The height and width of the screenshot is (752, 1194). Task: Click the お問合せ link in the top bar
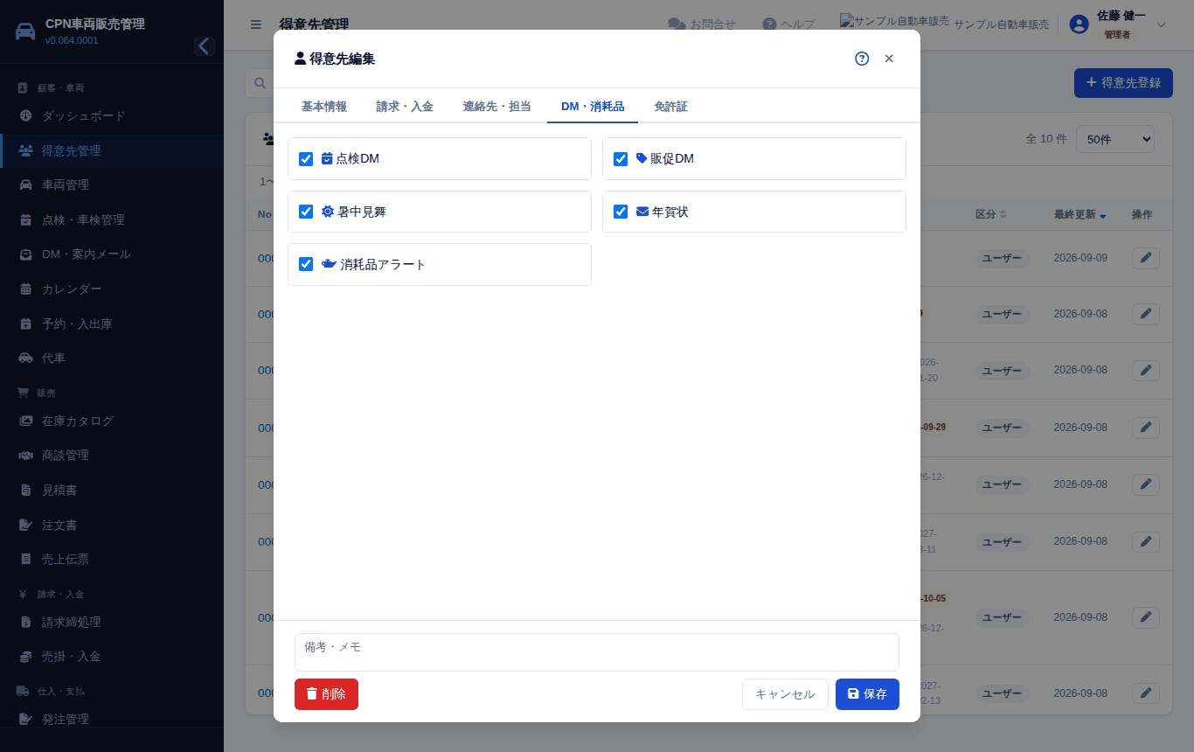702,24
